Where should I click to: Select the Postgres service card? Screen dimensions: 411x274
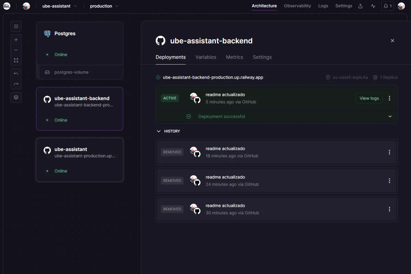click(79, 44)
